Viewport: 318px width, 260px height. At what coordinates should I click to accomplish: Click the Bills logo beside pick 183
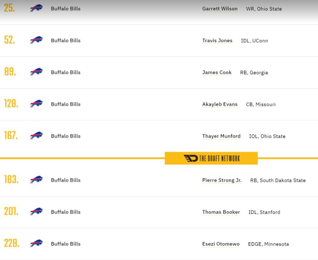click(36, 180)
